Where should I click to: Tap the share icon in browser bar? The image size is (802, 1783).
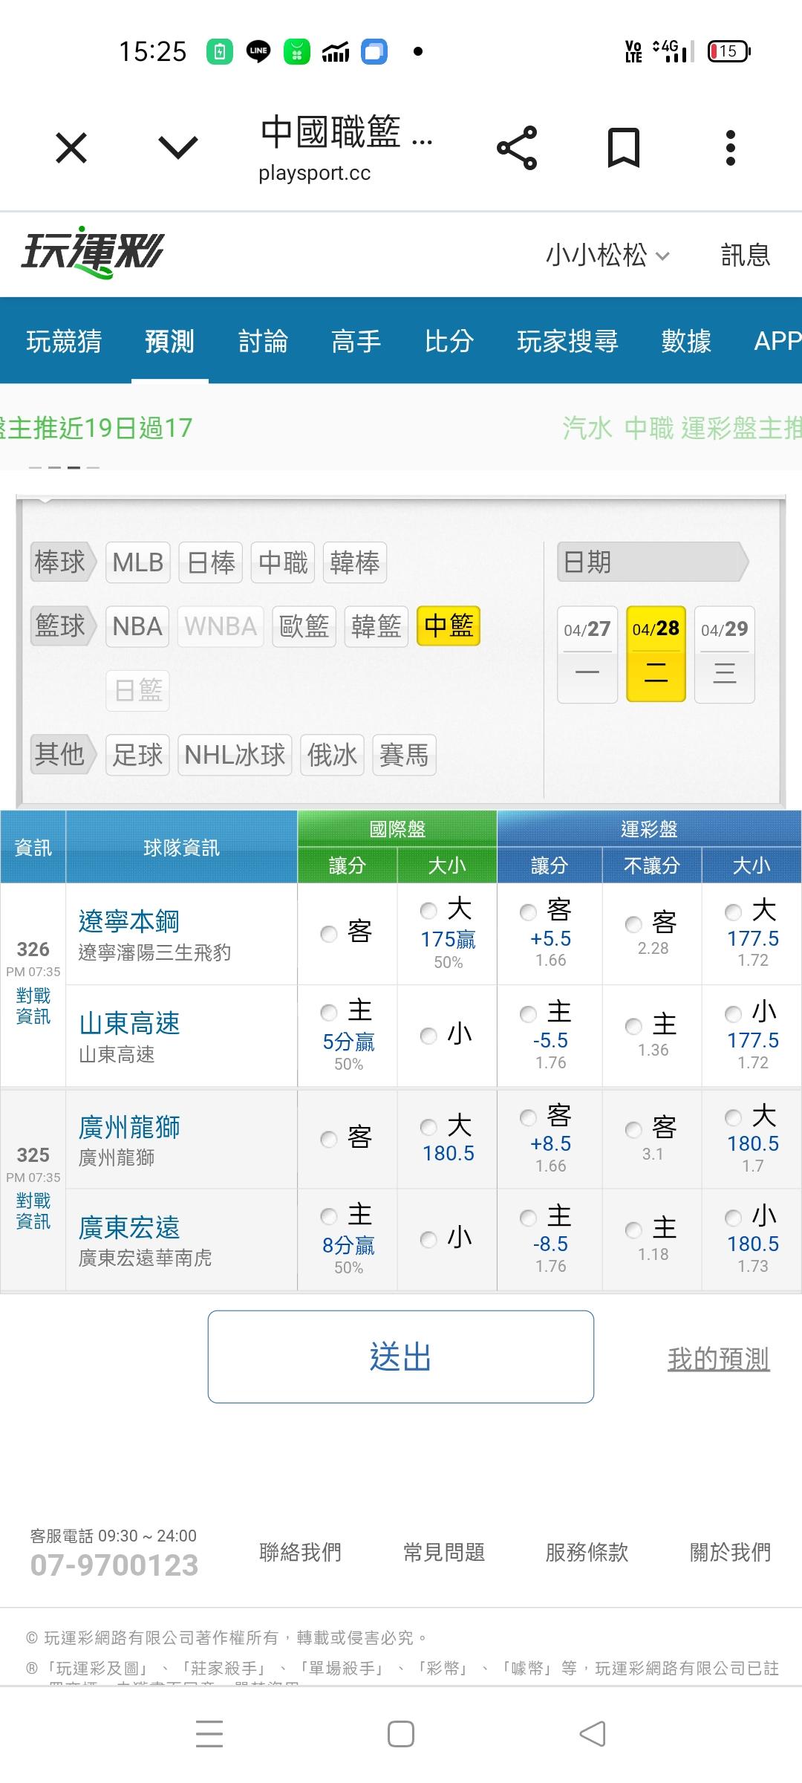[517, 148]
